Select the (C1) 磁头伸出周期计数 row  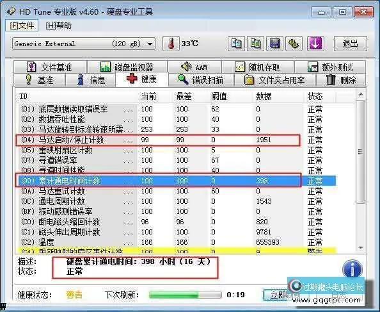pyautogui.click(x=177, y=232)
